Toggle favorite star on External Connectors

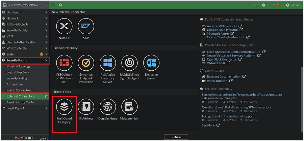click(46, 96)
